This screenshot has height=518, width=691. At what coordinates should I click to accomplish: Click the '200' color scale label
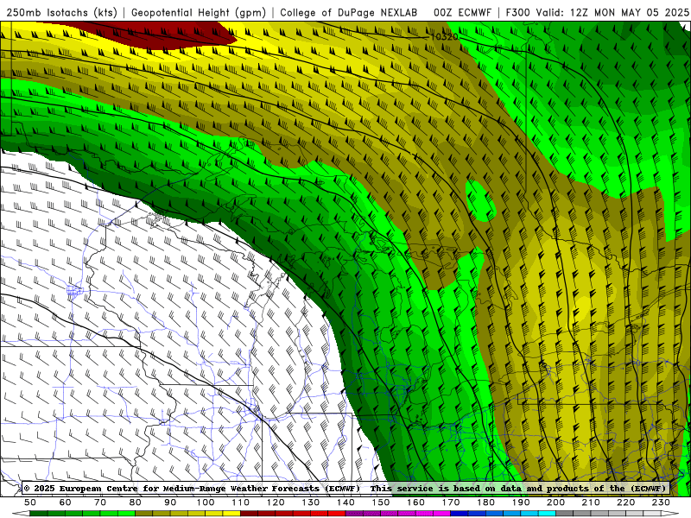(x=555, y=502)
